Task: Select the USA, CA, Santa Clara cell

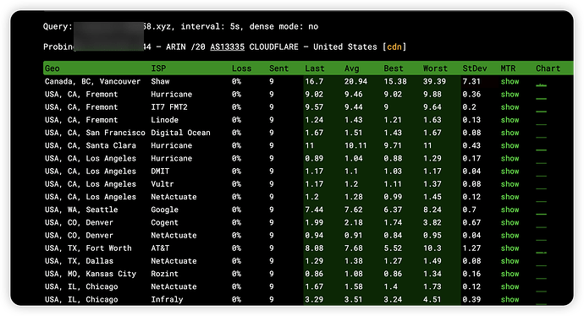Action: pyautogui.click(x=90, y=145)
